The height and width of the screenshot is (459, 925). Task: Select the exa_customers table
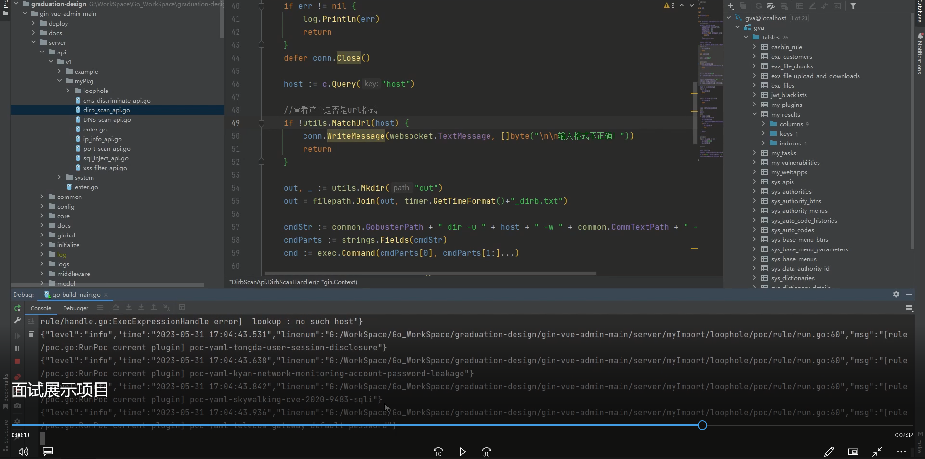791,56
